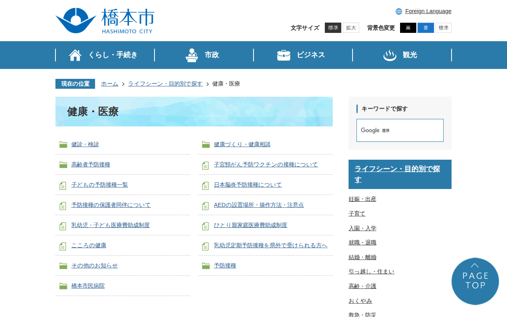Enlarge text with the 拡大 button
507x317 pixels.
point(351,28)
